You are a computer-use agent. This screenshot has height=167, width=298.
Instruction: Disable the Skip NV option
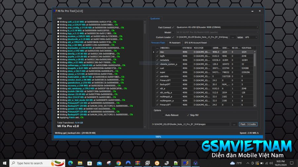188,115
